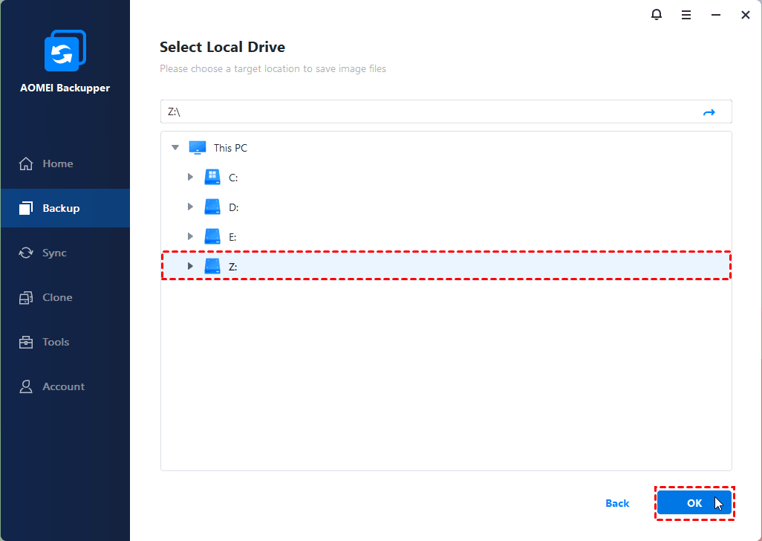Expand the C: drive tree node
Image resolution: width=762 pixels, height=541 pixels.
click(190, 178)
